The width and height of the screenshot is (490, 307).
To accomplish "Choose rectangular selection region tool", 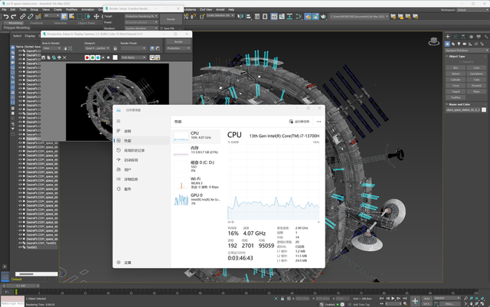I will [80, 17].
